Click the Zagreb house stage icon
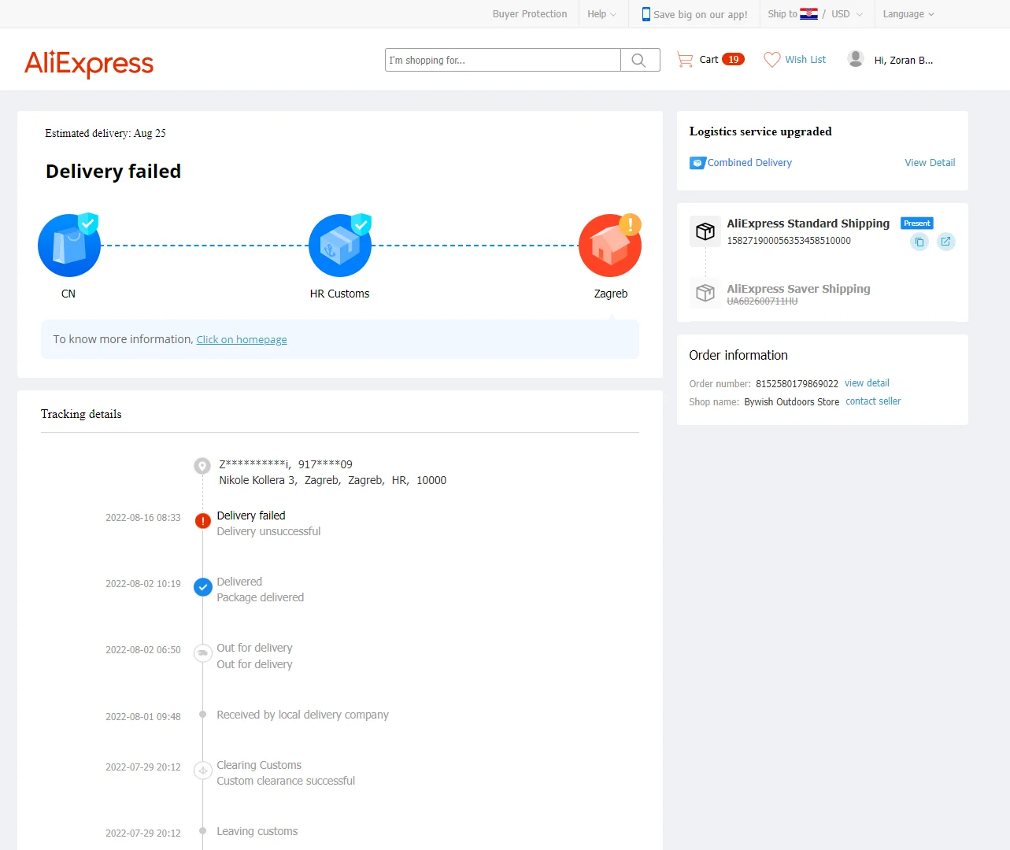Screen dimensions: 1010x850 610,246
